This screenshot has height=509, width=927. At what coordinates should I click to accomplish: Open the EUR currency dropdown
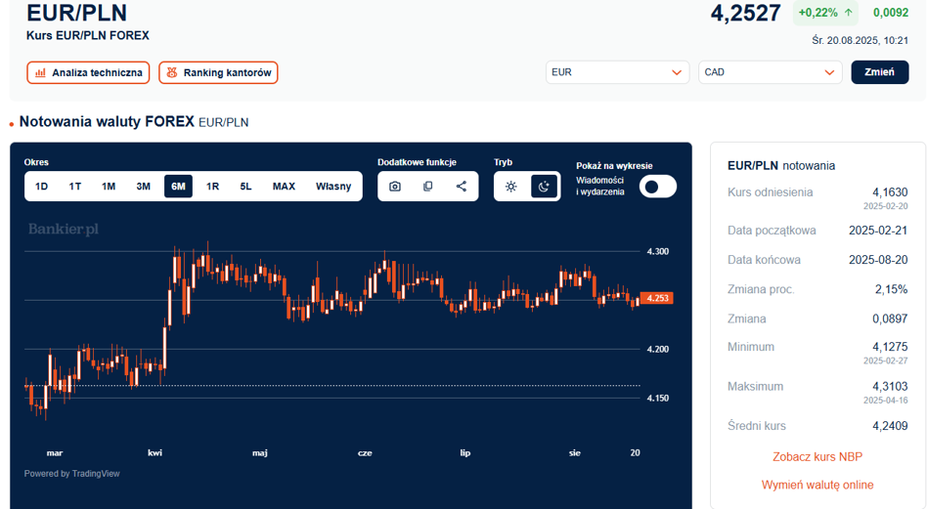[x=617, y=72]
